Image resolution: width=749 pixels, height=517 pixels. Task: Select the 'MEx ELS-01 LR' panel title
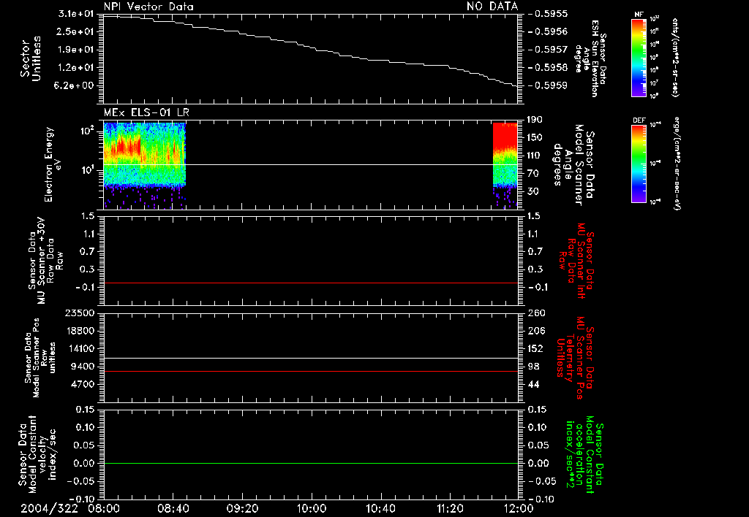pyautogui.click(x=146, y=112)
